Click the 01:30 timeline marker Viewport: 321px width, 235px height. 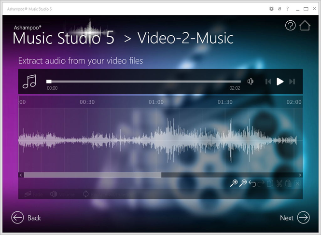225,102
